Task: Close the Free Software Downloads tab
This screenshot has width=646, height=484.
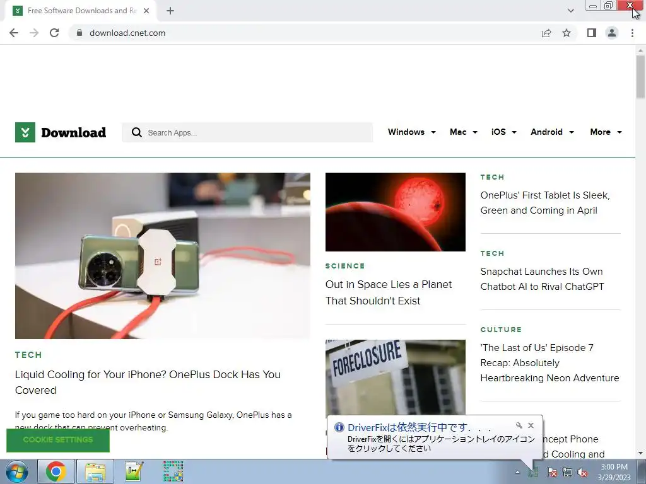Action: tap(146, 11)
